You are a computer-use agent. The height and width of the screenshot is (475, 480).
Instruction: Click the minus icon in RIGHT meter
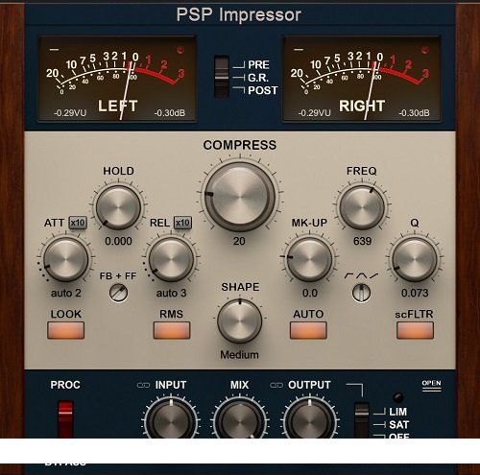pos(299,50)
